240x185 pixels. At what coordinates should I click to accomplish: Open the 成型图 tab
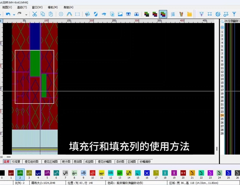click(x=89, y=161)
